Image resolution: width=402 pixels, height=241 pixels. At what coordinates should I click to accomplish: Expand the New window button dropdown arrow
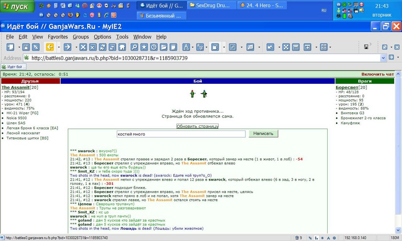point(19,47)
